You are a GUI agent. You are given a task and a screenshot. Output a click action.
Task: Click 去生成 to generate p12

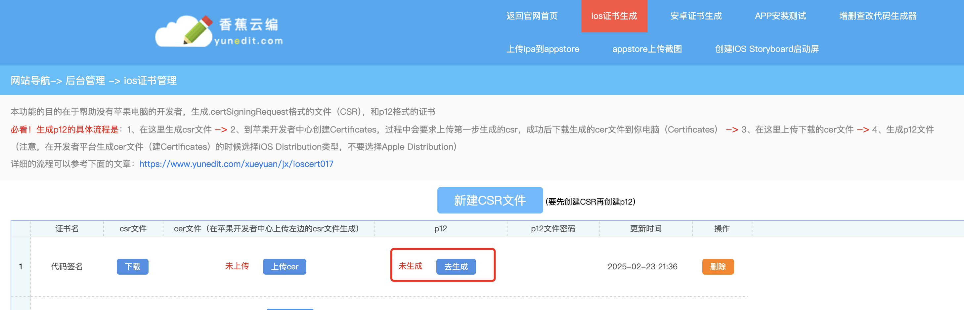coord(456,267)
